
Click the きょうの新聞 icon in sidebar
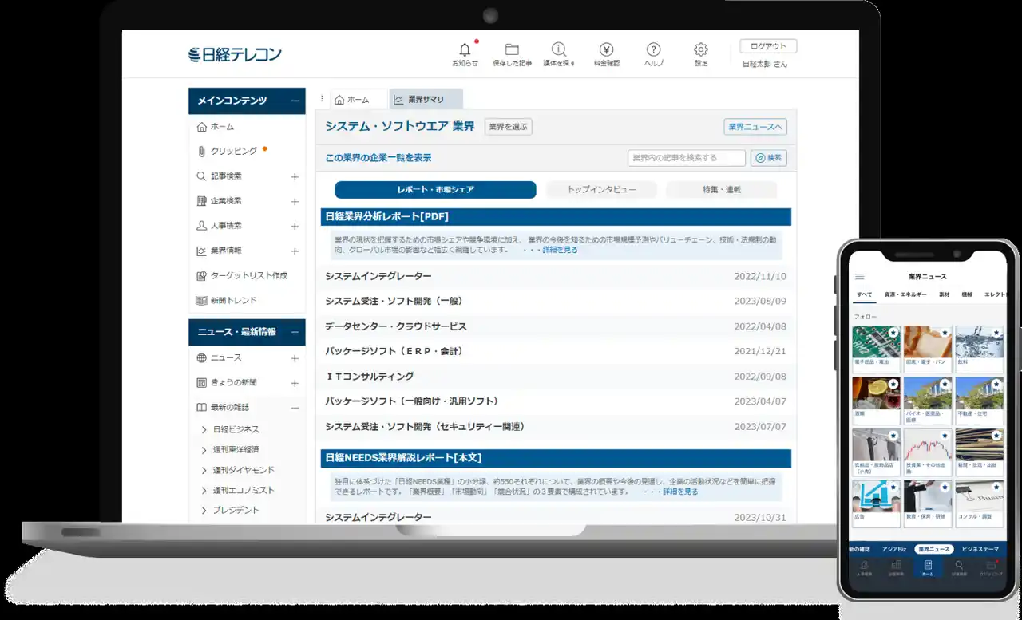pyautogui.click(x=201, y=382)
